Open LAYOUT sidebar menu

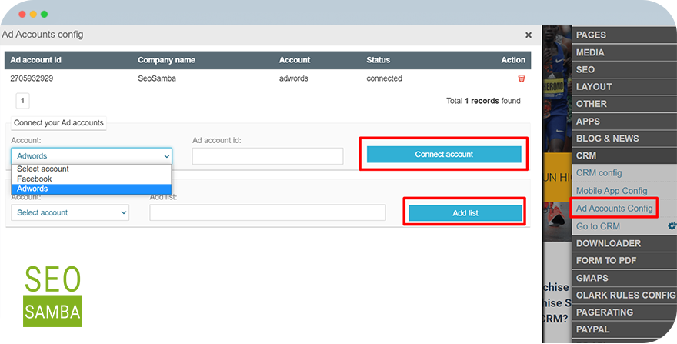click(624, 87)
